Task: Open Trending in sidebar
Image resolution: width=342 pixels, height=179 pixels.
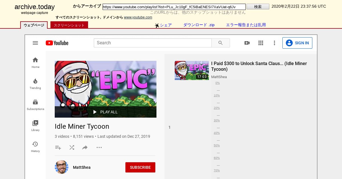Action: tap(35, 84)
